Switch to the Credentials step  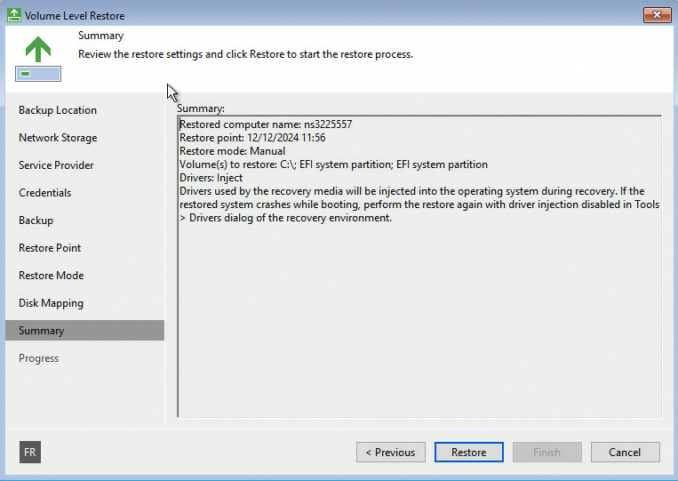(44, 193)
